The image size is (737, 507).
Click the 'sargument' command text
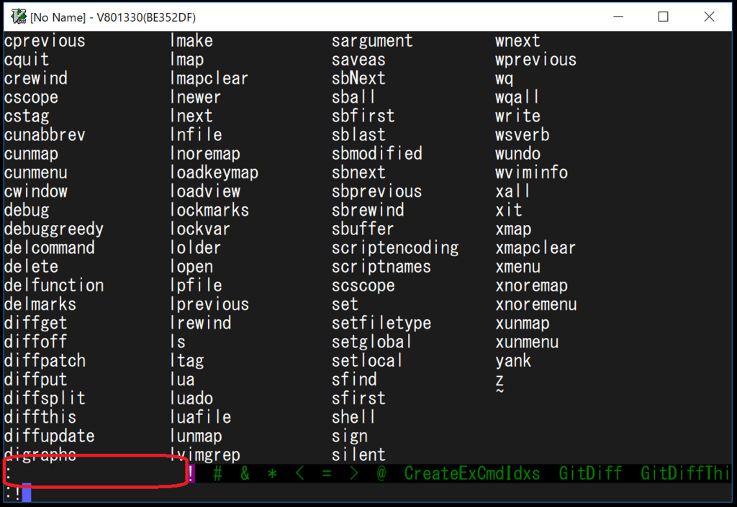click(372, 41)
